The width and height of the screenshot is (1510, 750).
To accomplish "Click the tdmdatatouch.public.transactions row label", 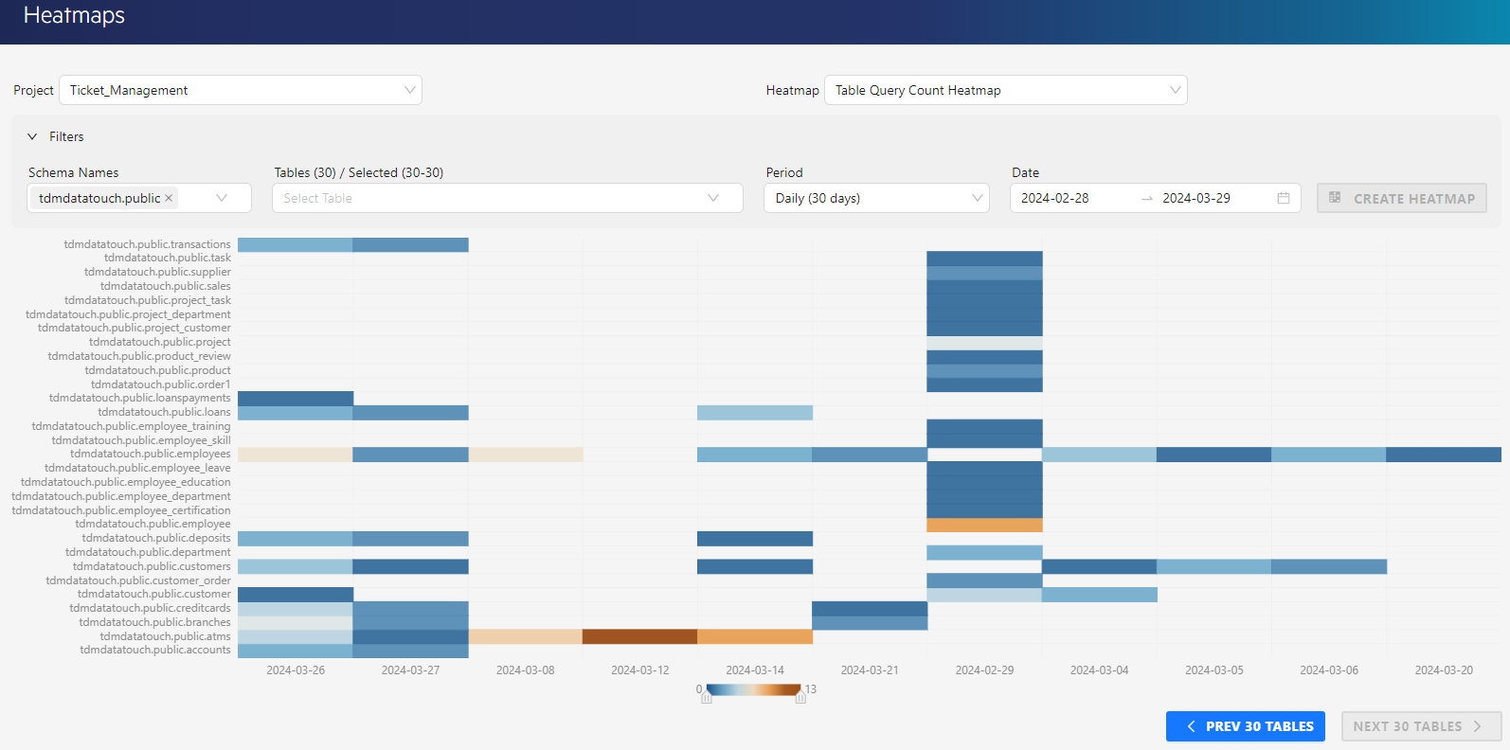I will click(147, 244).
